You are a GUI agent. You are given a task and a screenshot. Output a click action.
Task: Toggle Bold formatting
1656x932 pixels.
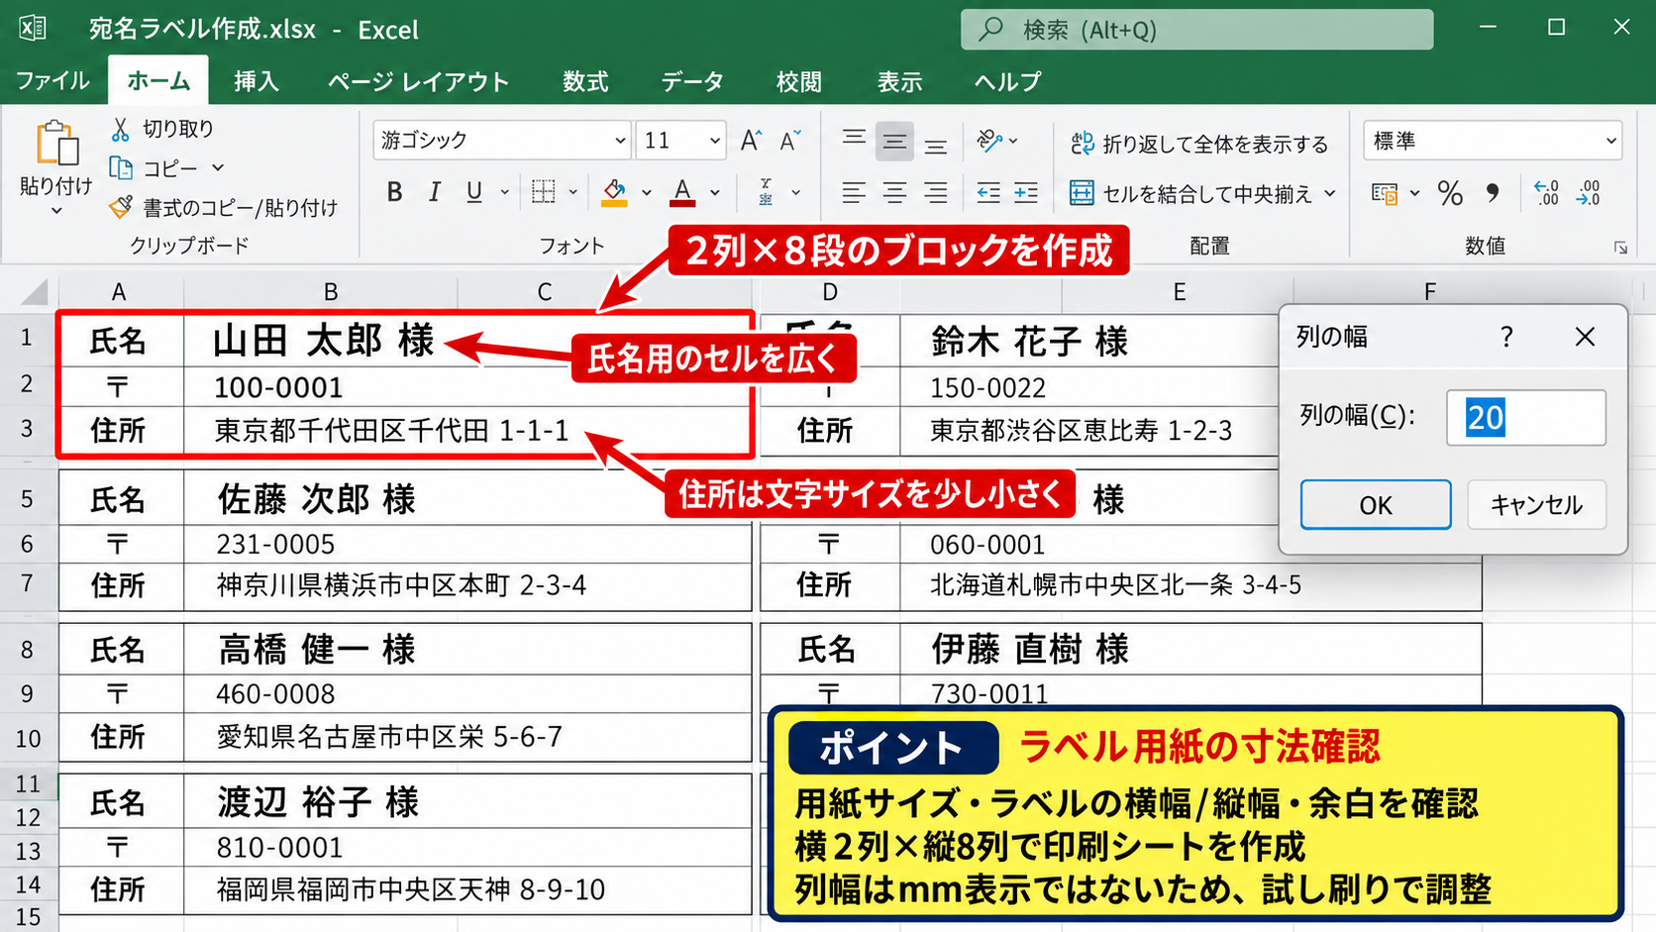[x=394, y=192]
